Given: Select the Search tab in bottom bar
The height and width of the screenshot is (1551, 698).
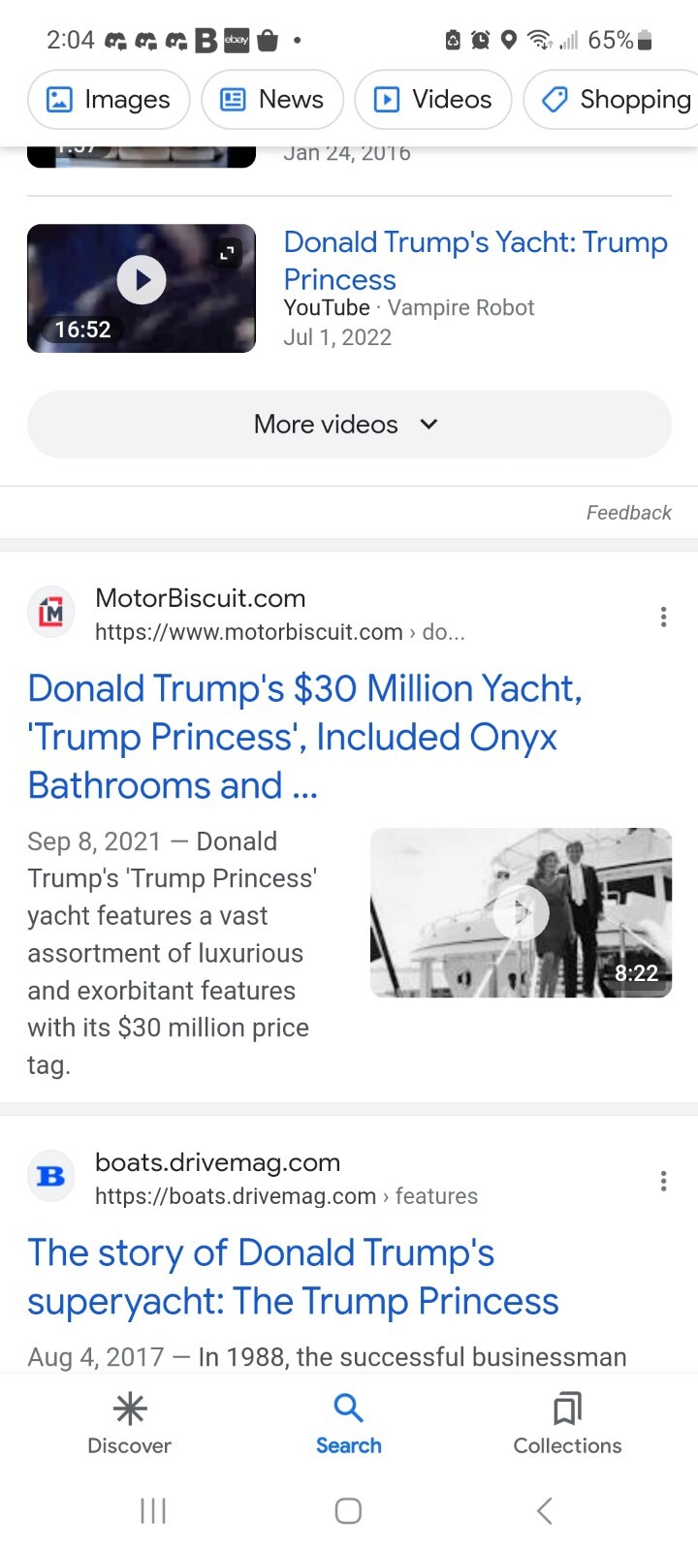Looking at the screenshot, I should pyautogui.click(x=348, y=1423).
